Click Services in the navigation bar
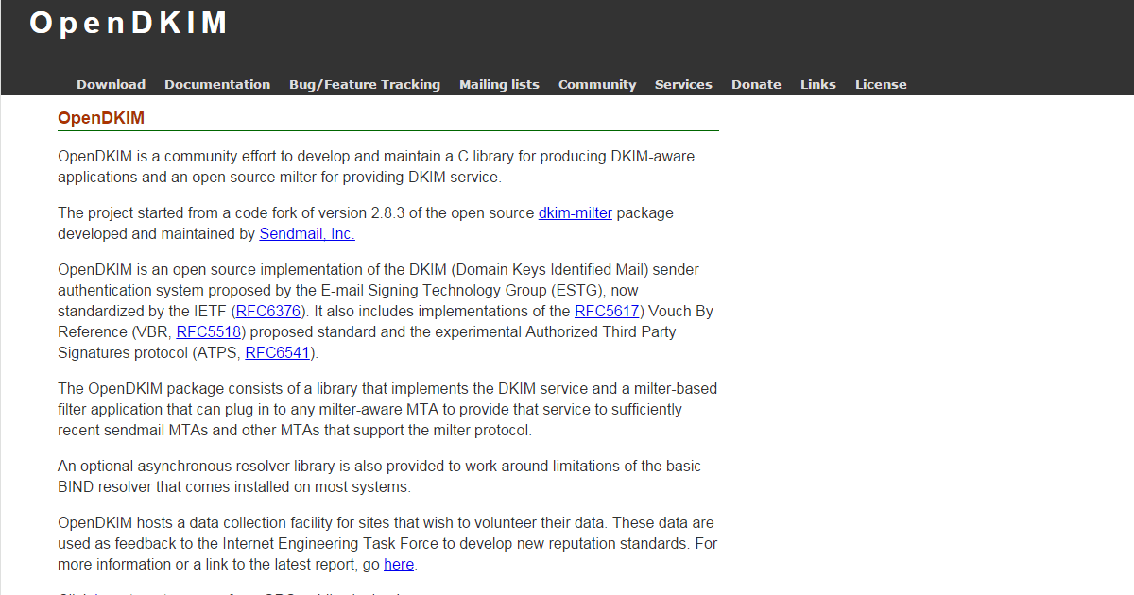 (683, 84)
